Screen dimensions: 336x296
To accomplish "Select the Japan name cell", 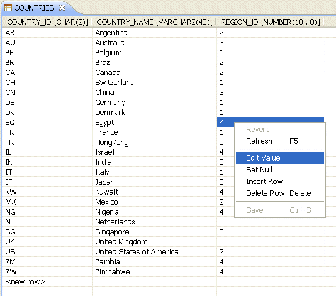I will click(x=154, y=182).
